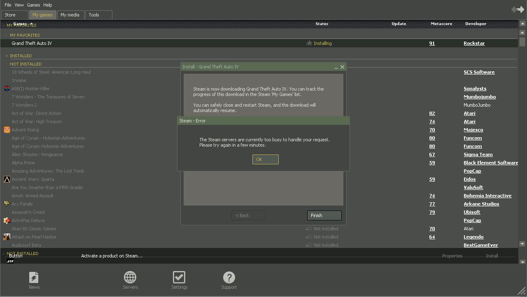
Task: Click Activate a product on Steam
Action: click(x=112, y=256)
